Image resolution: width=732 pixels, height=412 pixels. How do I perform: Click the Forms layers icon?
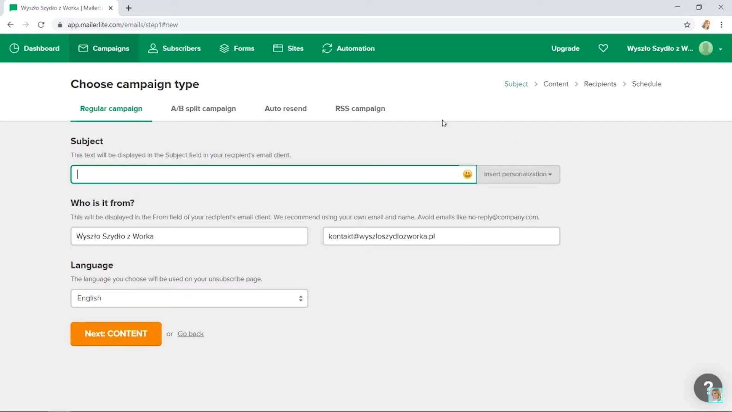(224, 48)
